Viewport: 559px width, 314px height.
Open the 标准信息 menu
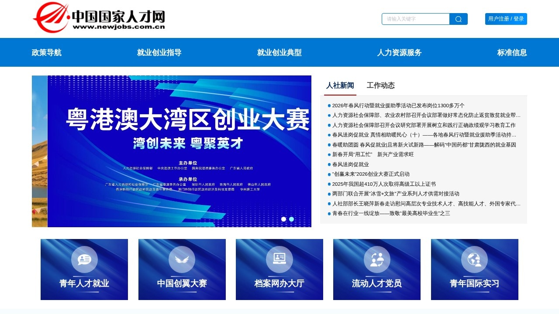(x=511, y=52)
